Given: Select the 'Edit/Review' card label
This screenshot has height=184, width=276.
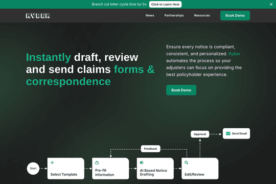Looking at the screenshot, I should pyautogui.click(x=194, y=174).
